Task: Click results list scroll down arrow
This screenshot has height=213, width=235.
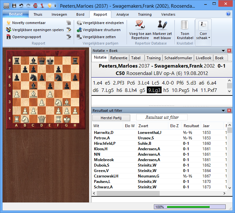Action: 230,188
